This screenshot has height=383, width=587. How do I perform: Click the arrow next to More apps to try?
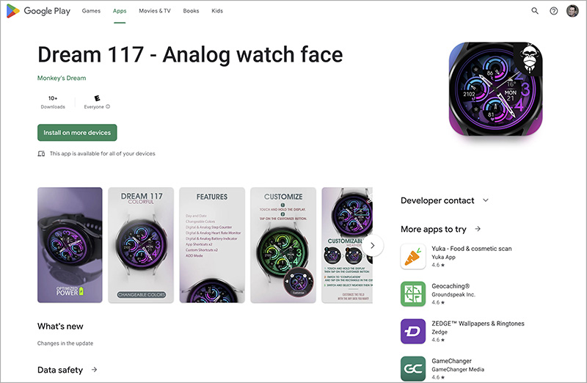(x=478, y=229)
